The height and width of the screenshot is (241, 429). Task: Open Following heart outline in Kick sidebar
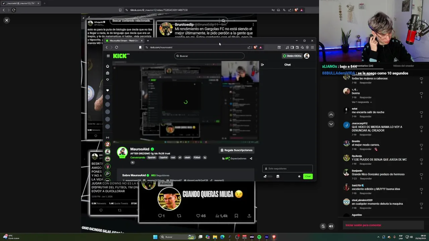point(108,80)
